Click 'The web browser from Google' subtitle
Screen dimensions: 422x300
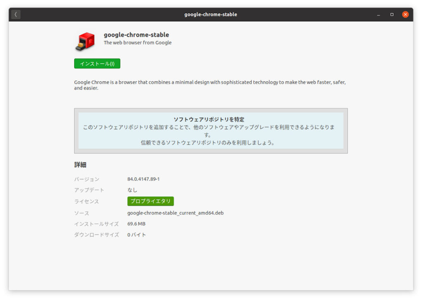point(137,43)
